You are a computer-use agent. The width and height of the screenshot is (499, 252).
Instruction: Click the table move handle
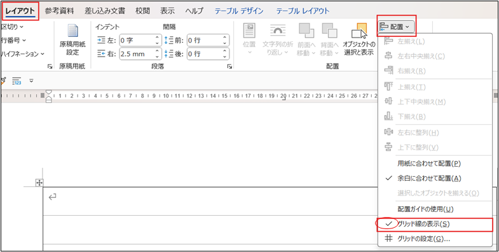(x=40, y=183)
